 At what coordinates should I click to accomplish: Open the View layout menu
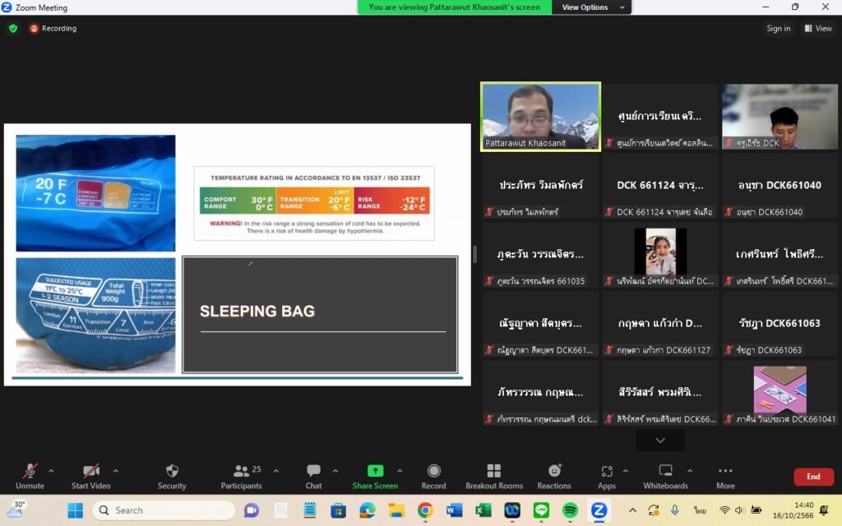click(x=818, y=28)
